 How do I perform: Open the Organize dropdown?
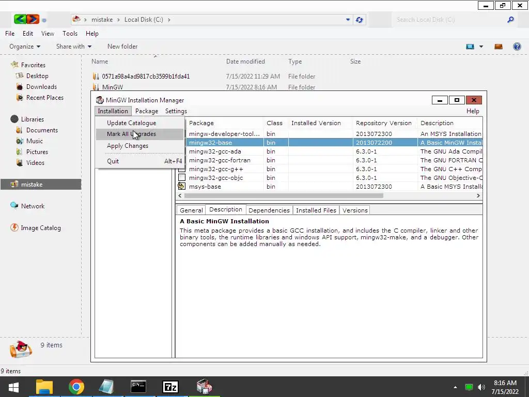coord(25,47)
